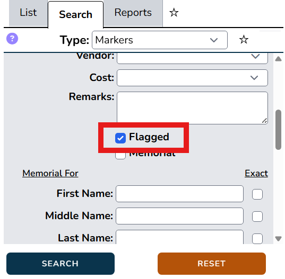The width and height of the screenshot is (285, 279).
Task: Expand the Vendor dropdown
Action: [192, 58]
